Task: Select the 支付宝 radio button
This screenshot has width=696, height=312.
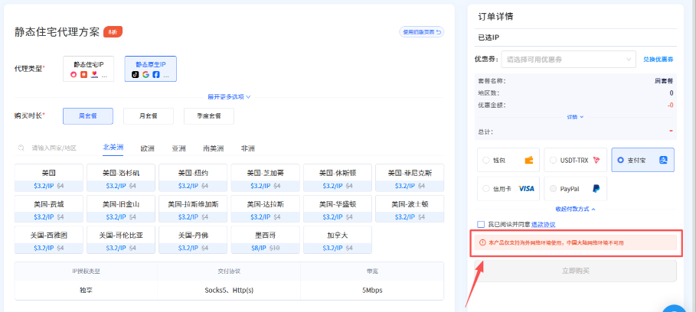Action: [x=620, y=160]
